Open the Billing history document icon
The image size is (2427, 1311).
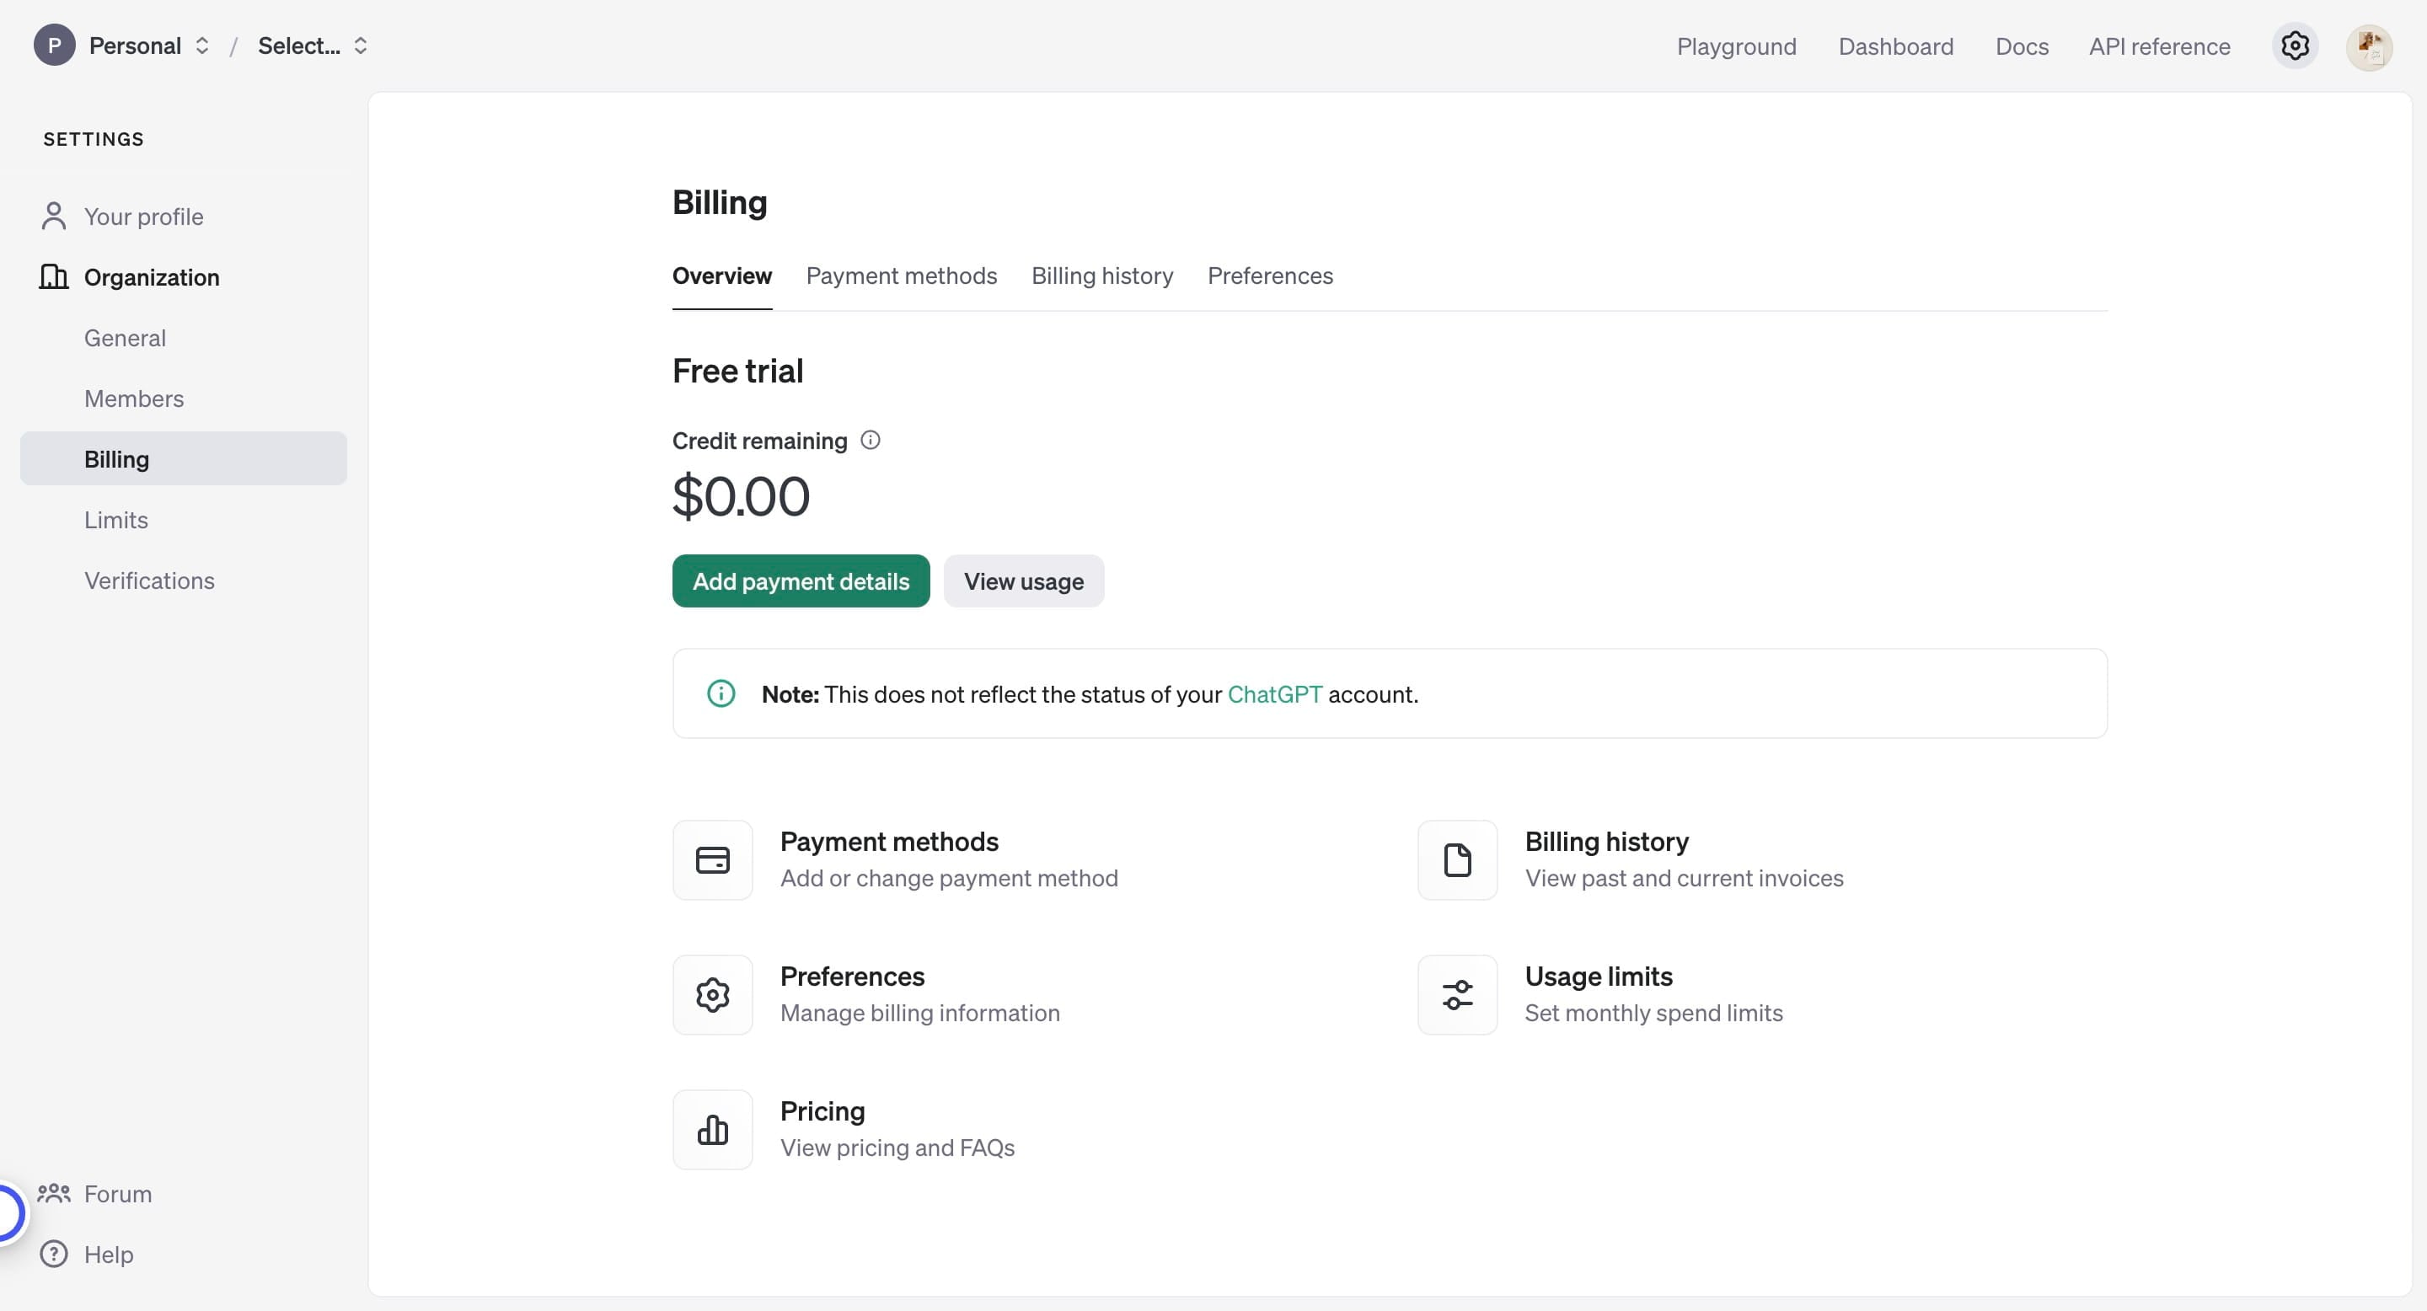point(1456,860)
